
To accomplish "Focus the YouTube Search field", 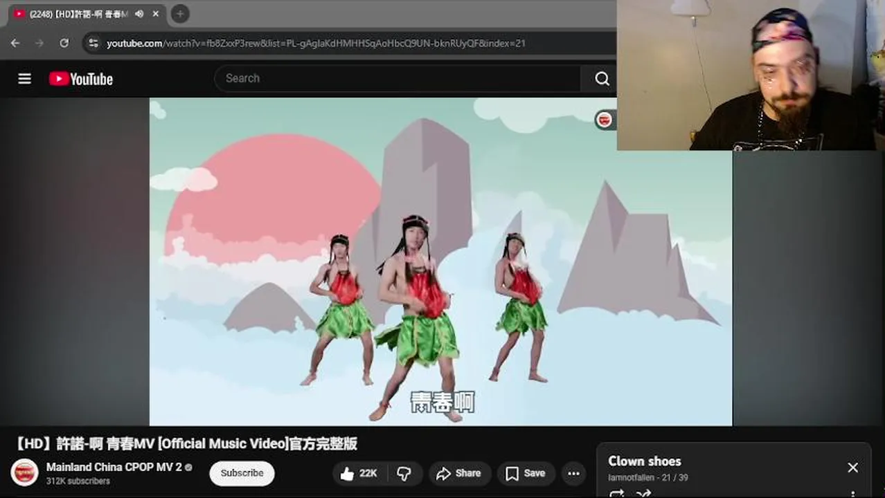I will pos(397,79).
